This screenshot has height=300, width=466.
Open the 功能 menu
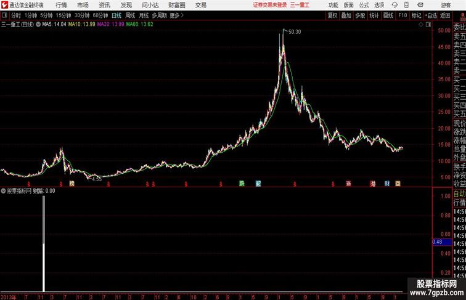point(333,5)
